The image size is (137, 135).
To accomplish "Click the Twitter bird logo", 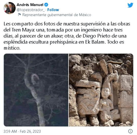I will click(130, 5).
